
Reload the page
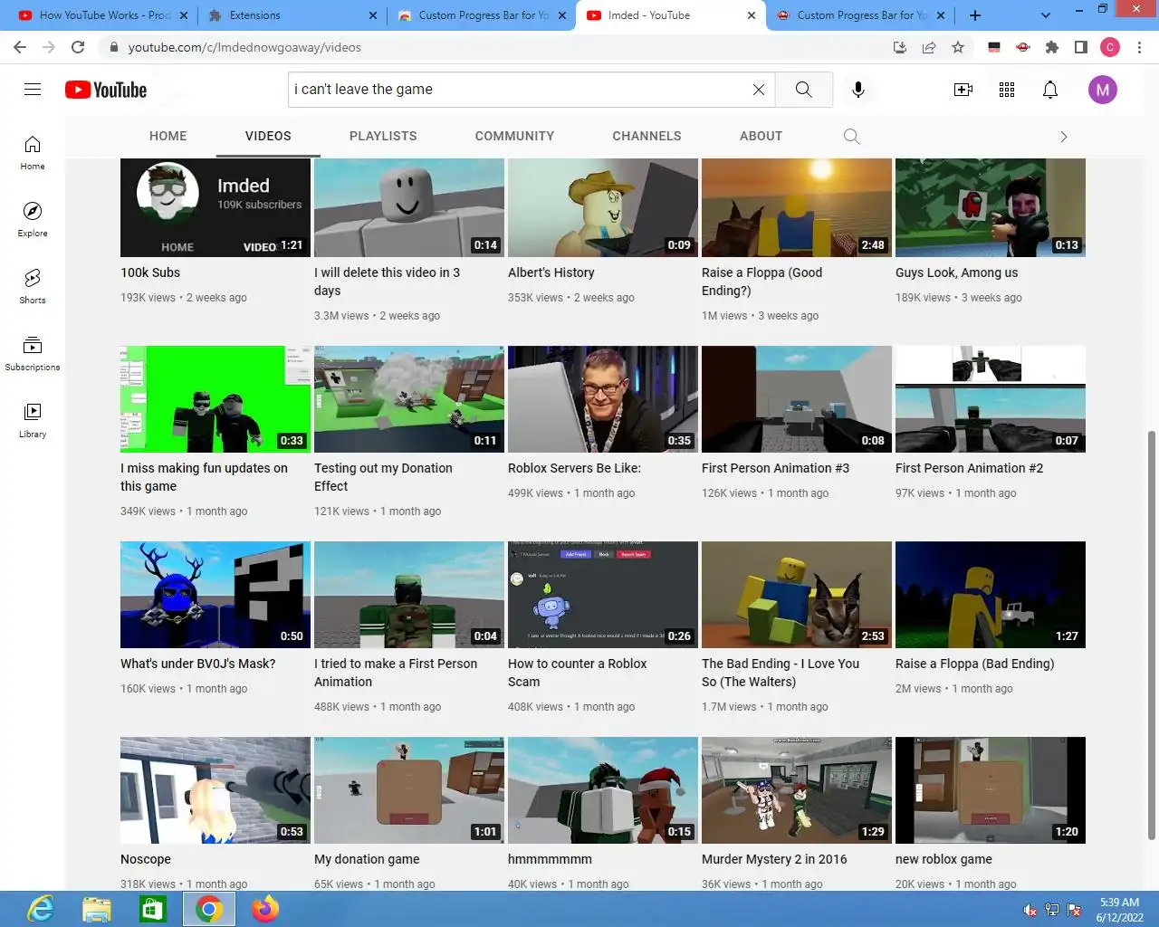78,47
